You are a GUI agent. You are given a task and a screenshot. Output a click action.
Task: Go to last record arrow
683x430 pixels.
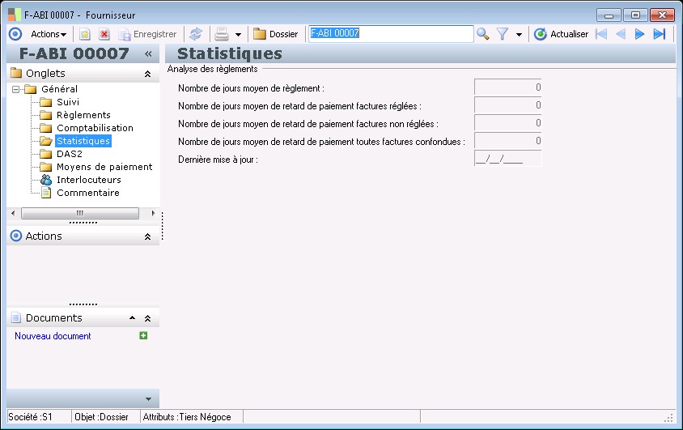[660, 34]
